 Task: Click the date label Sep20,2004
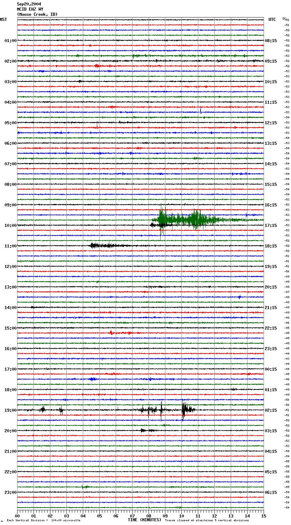coord(29,4)
